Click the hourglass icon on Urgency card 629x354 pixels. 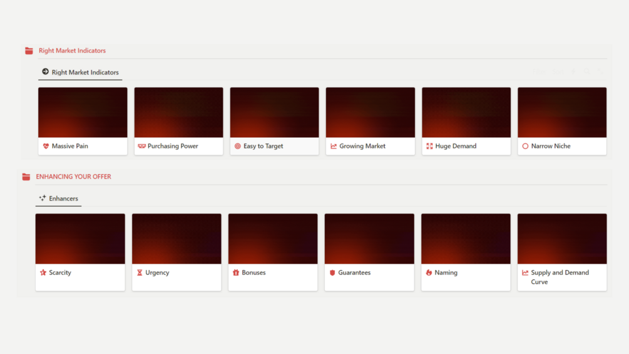139,273
